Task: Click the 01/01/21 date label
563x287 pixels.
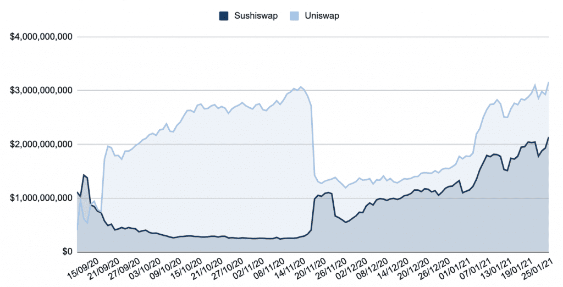Action: 455,268
